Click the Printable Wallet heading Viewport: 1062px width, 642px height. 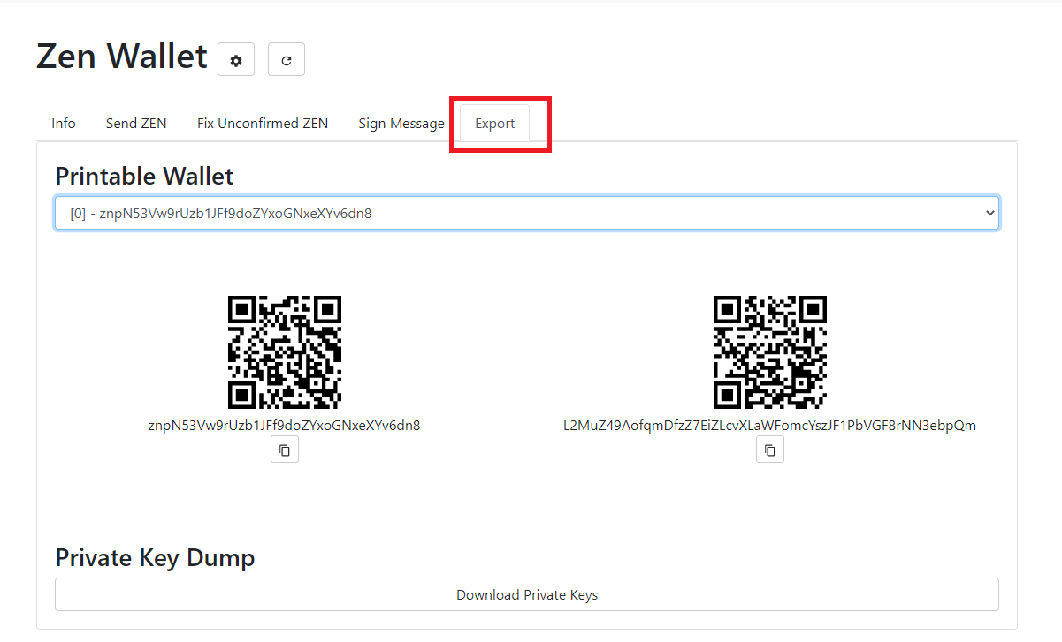[145, 176]
